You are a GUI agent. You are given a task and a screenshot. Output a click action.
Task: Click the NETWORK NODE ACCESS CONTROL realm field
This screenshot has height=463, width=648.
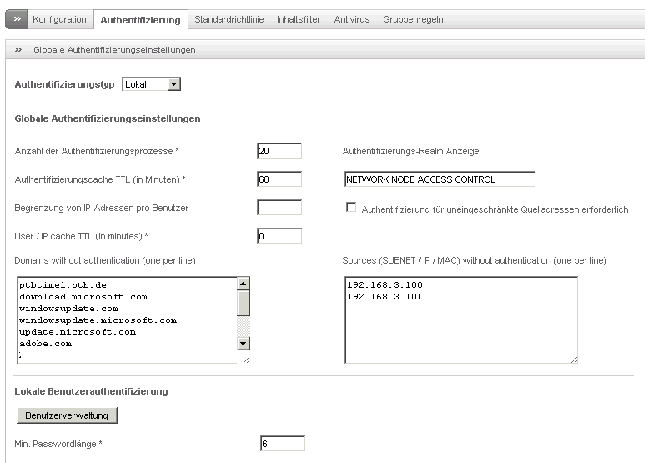440,179
